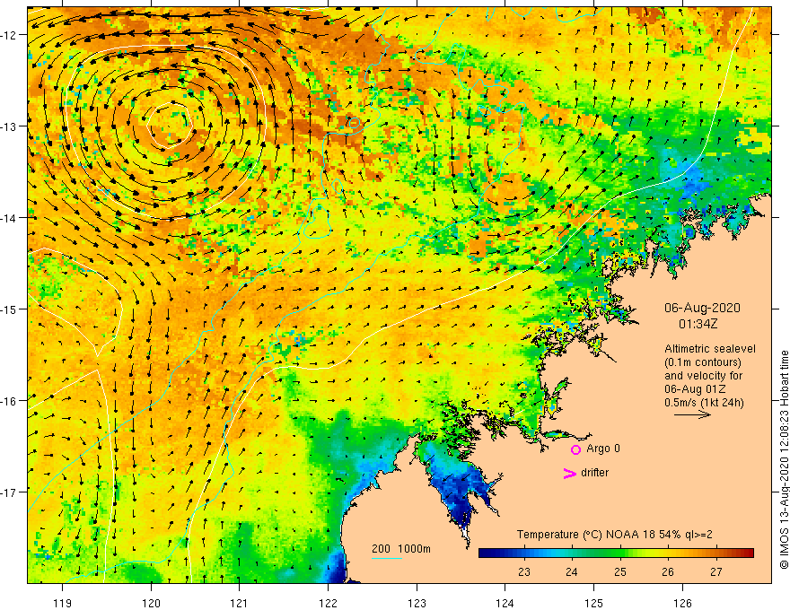
Task: Click the text '(0.1m contours)'
Action: tap(703, 362)
